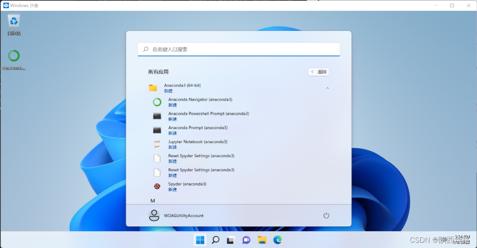Click the 所有应用 heading
The width and height of the screenshot is (477, 248).
158,72
